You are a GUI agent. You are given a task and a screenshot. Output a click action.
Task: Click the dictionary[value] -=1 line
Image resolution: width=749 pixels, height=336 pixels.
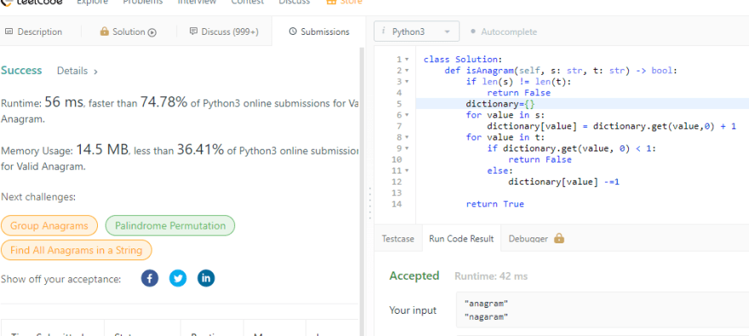(563, 182)
